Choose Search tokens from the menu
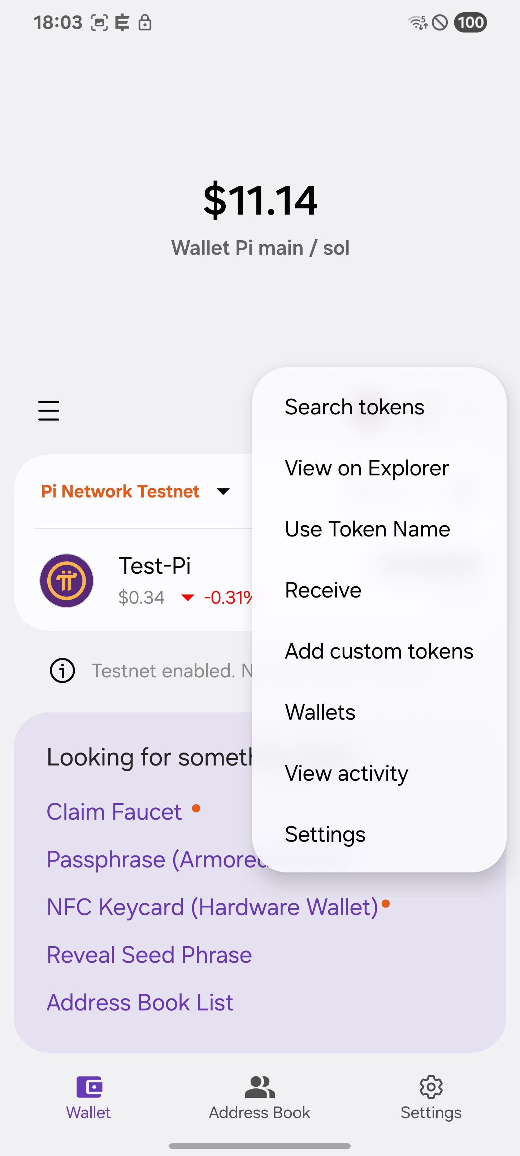This screenshot has width=520, height=1156. coord(355,407)
